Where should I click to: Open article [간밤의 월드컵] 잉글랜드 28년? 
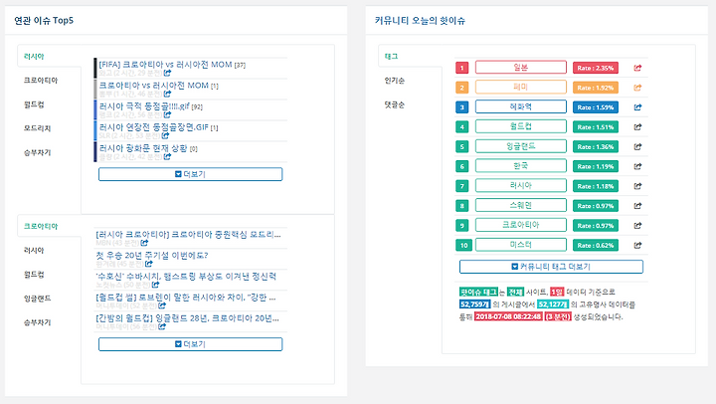coord(187,318)
